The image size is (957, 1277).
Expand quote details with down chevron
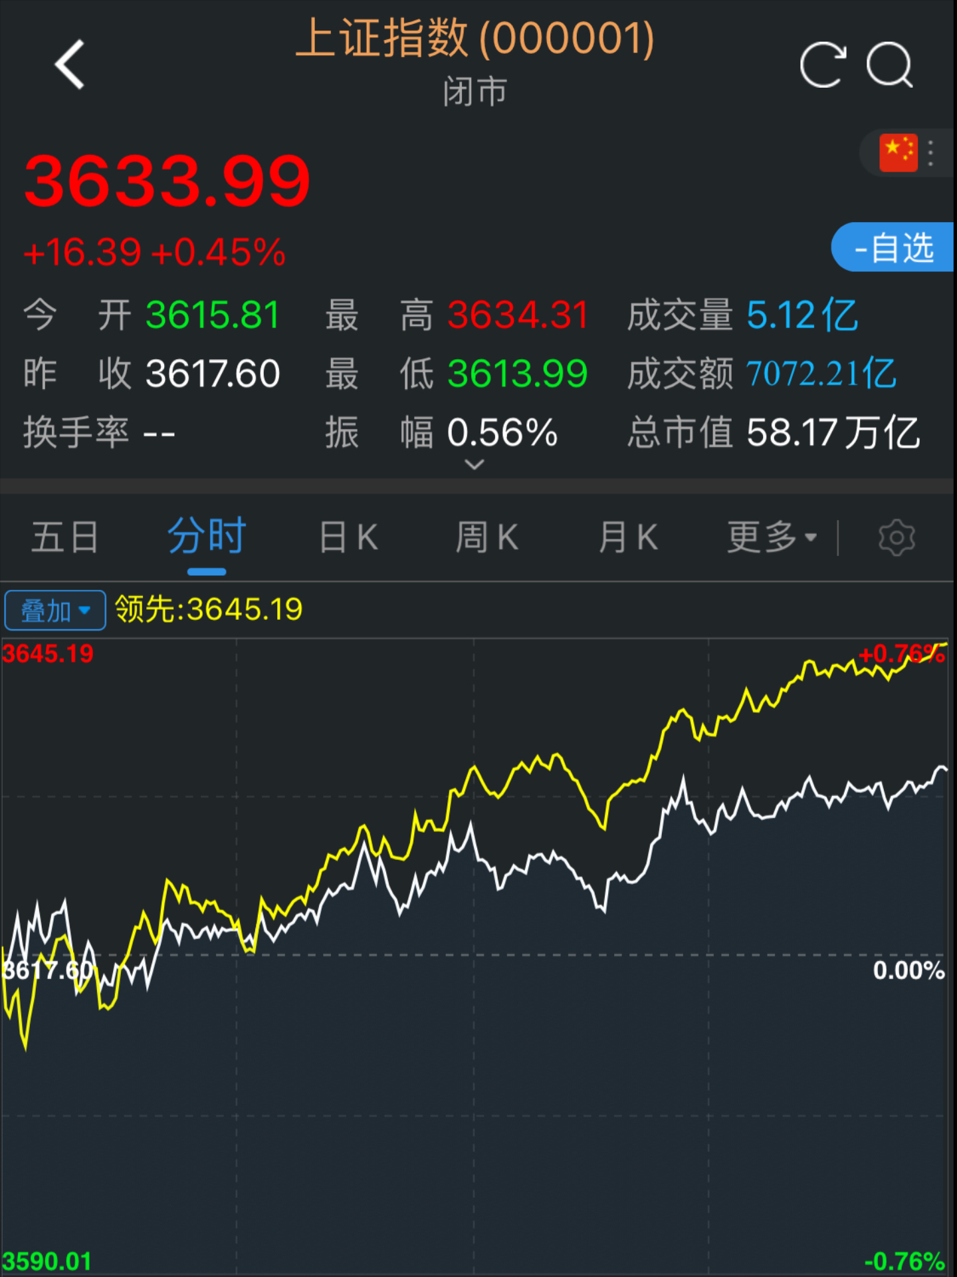click(x=475, y=464)
